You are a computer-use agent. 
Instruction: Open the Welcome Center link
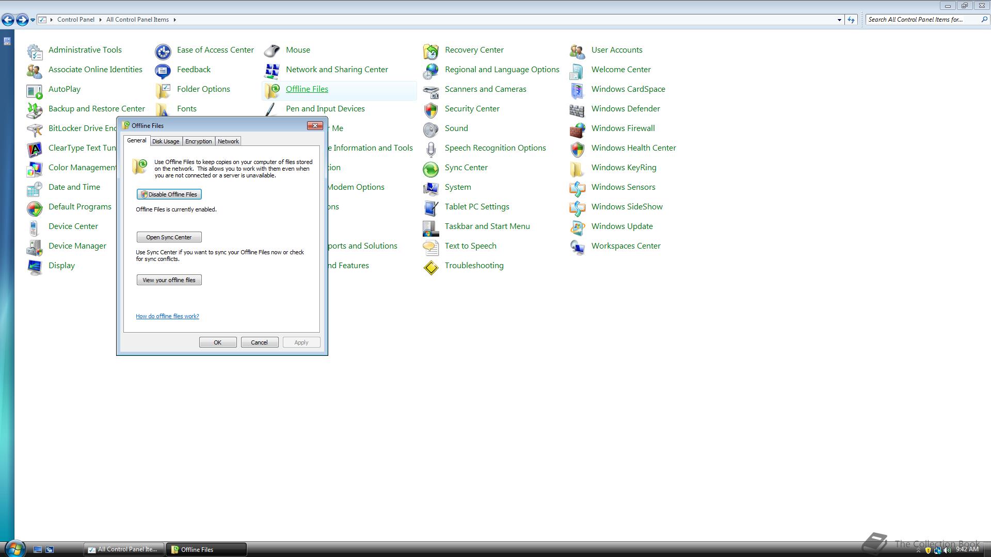point(621,70)
